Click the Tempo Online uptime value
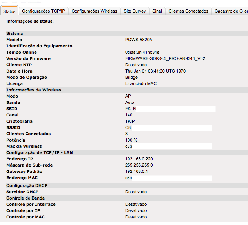This screenshot has height=225, width=248. (x=142, y=52)
